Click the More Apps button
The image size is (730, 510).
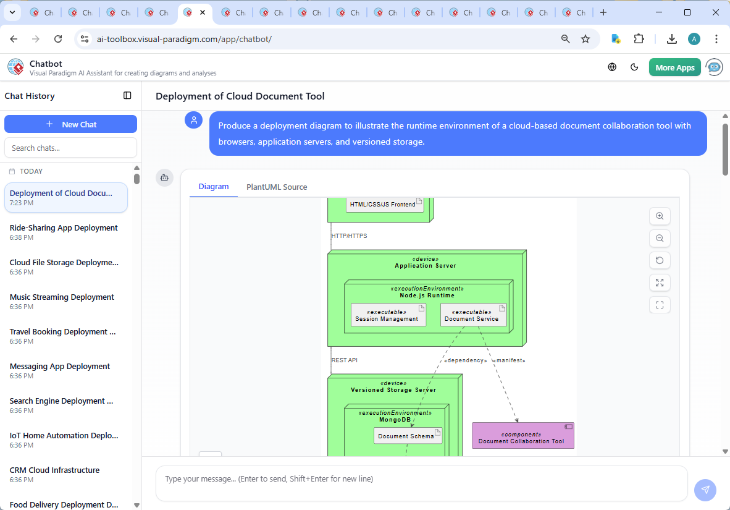tap(674, 67)
